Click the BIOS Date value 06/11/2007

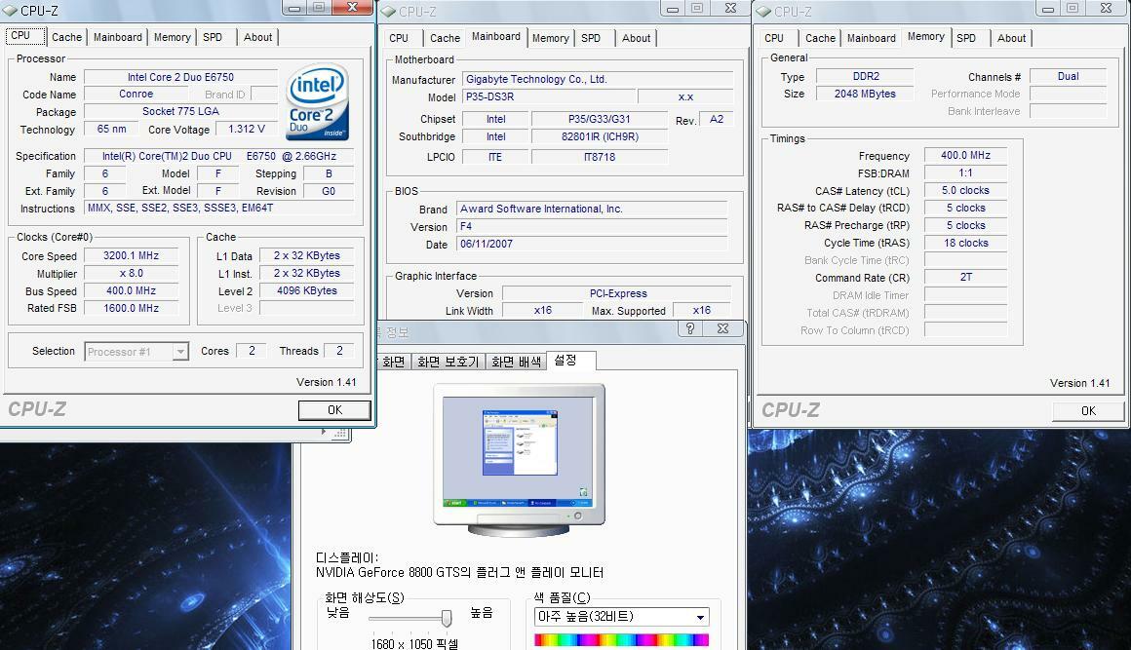pos(592,245)
